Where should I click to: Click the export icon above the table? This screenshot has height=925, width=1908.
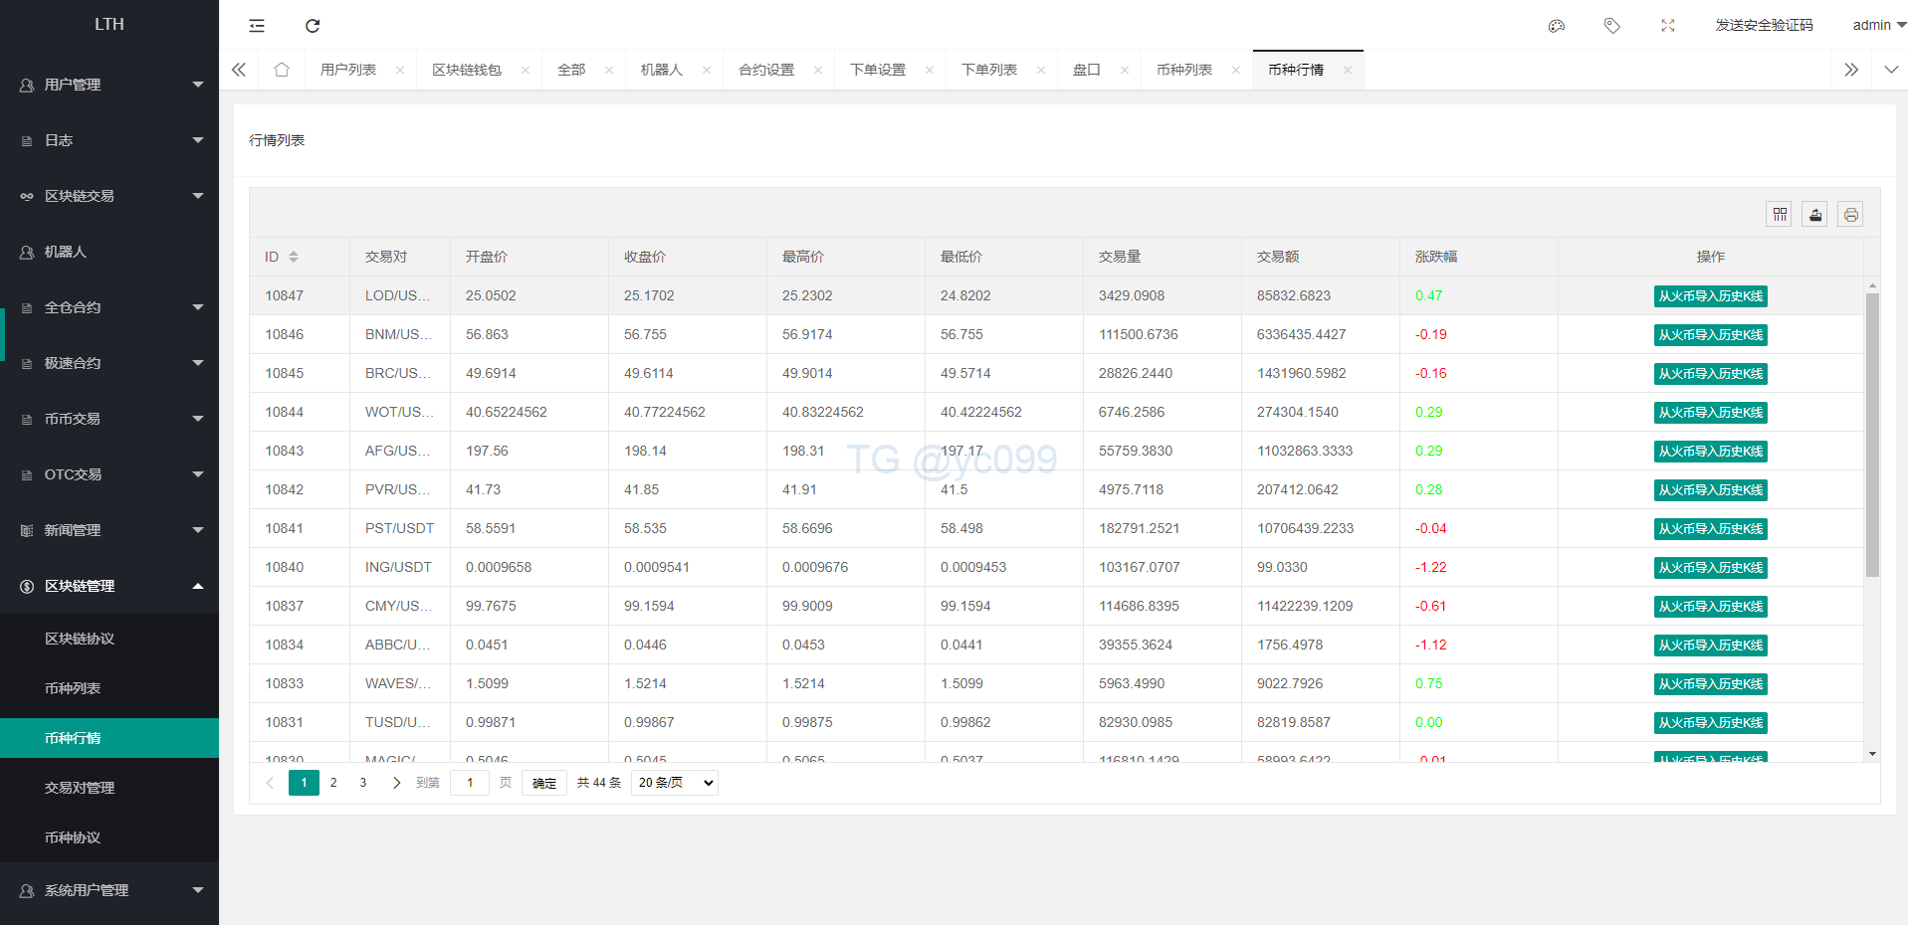pos(1814,214)
